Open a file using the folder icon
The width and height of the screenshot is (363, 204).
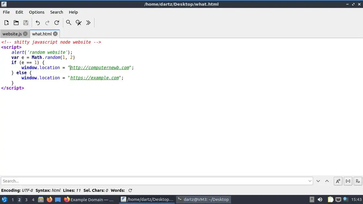tap(16, 23)
